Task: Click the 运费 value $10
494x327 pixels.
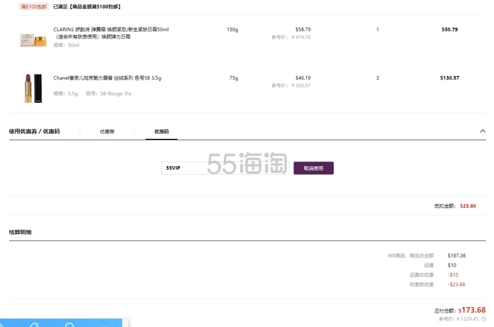Action: [x=452, y=265]
